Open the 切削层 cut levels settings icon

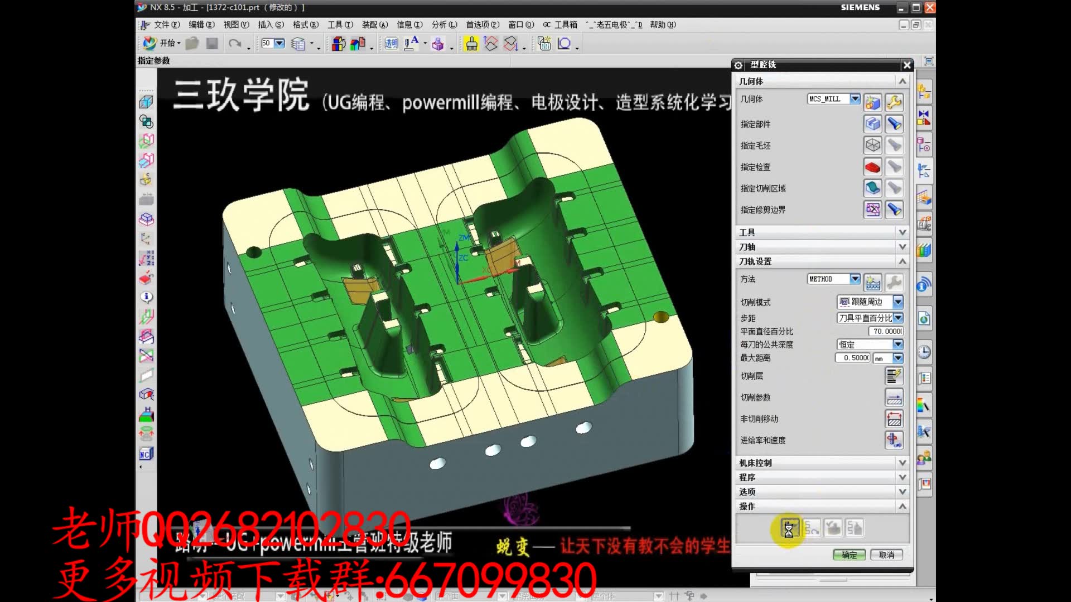point(894,376)
